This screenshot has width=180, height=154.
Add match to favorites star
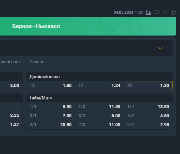173,12
